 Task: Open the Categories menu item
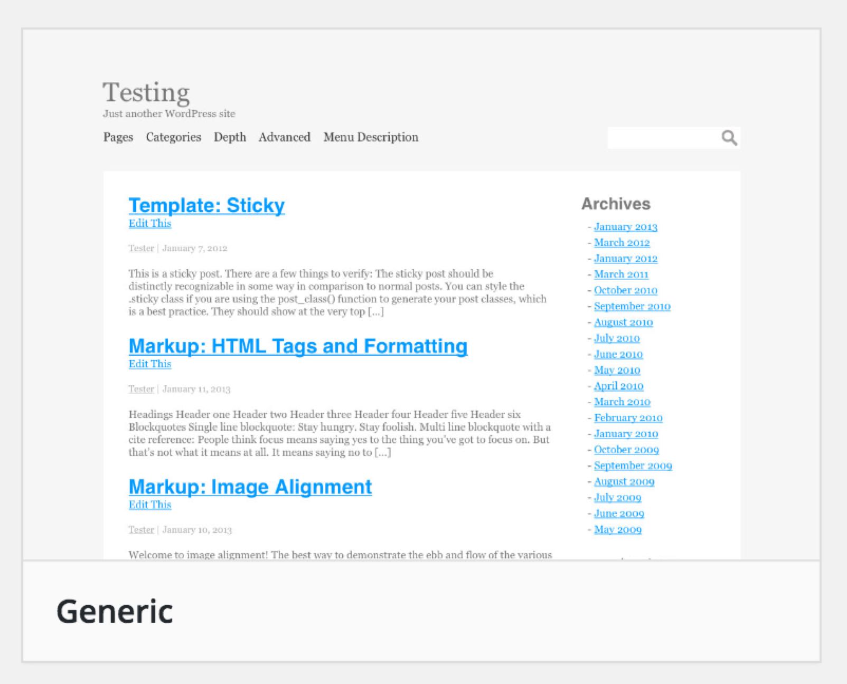pos(173,137)
